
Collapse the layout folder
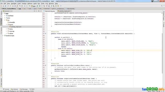(6, 25)
